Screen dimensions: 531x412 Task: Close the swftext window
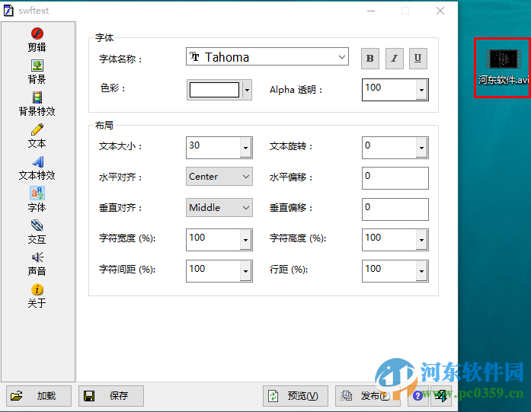440,11
